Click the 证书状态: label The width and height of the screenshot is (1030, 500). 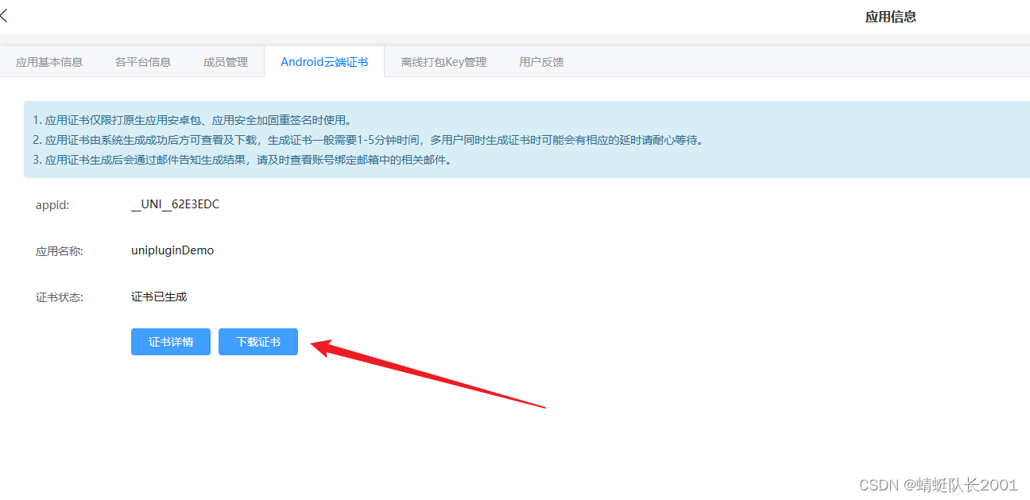point(60,297)
